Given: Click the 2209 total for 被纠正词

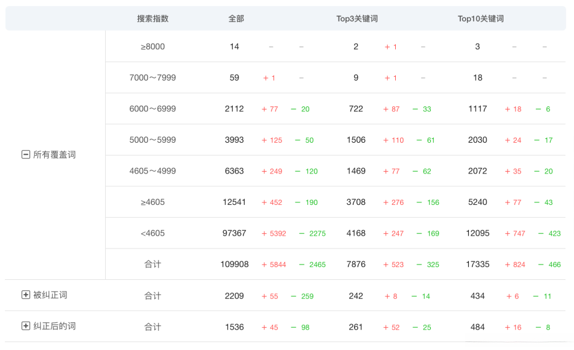Looking at the screenshot, I should tap(234, 296).
